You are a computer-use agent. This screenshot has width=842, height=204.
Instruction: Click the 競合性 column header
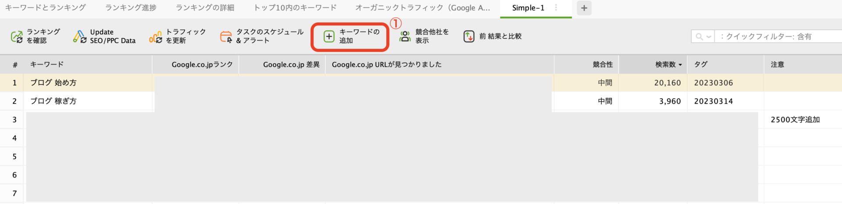coord(586,64)
